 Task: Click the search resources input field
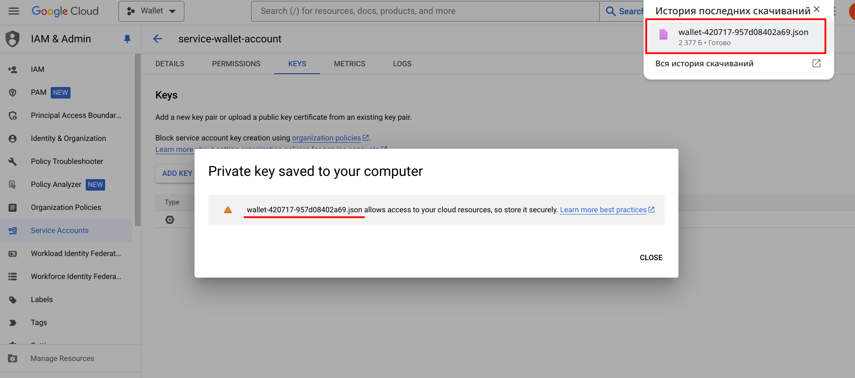tap(425, 11)
